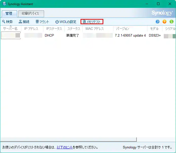Sort by モデル column header
176x153 pixels.
pyautogui.click(x=154, y=29)
